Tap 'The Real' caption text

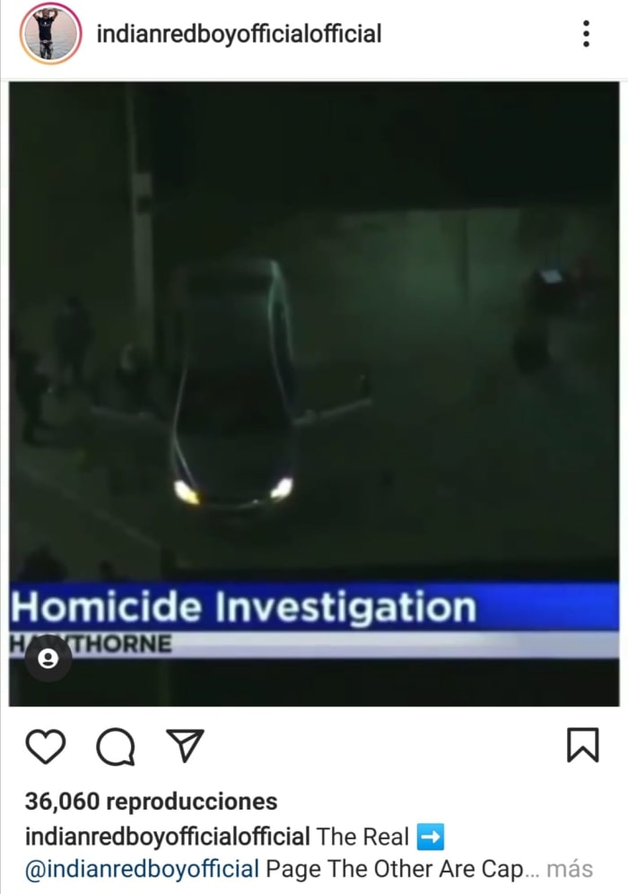[x=362, y=837]
